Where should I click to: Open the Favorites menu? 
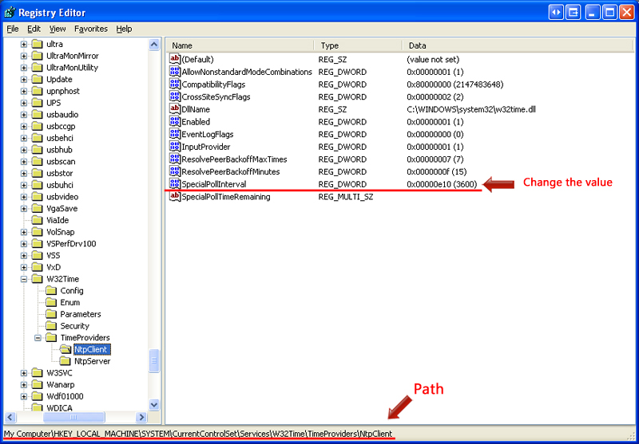click(91, 29)
